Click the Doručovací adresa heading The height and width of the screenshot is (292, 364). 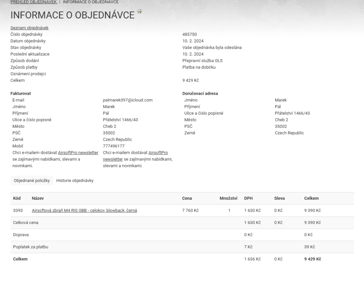click(200, 93)
